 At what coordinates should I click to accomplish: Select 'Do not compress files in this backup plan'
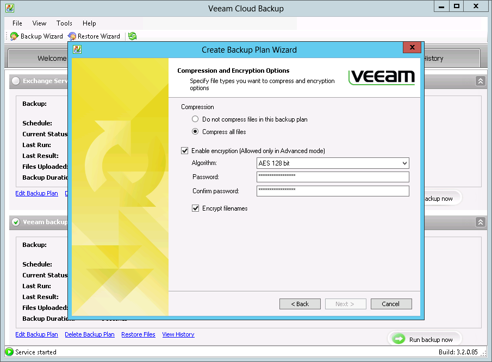(x=195, y=119)
